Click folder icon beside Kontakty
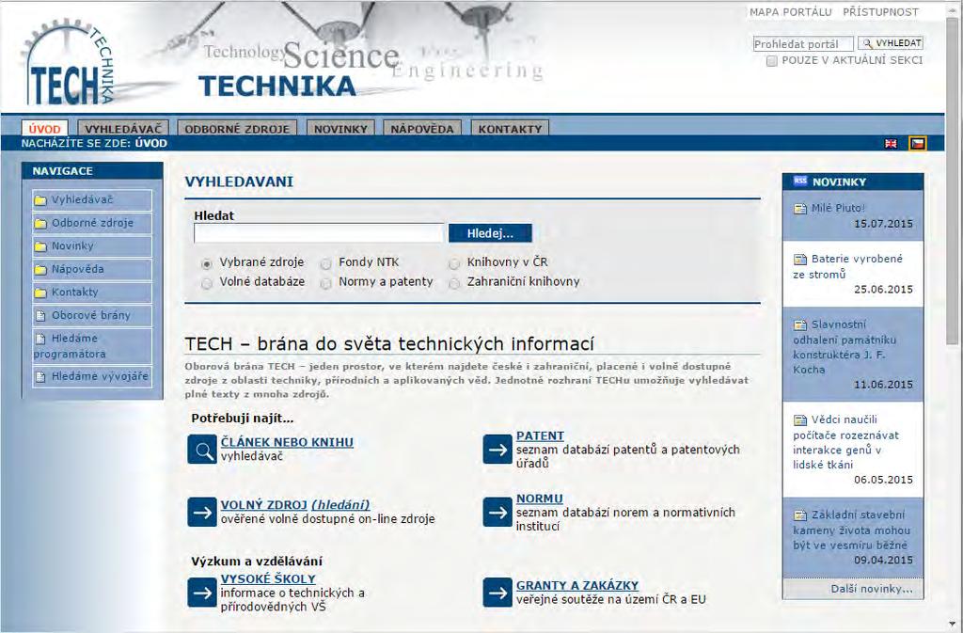 (x=40, y=293)
